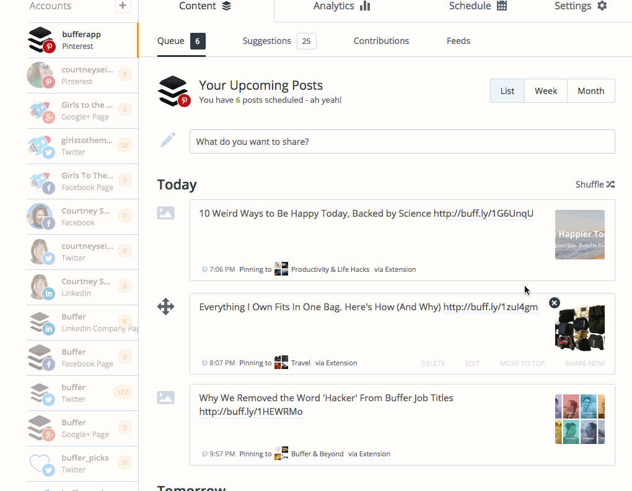The image size is (632, 491).
Task: Select Girls To The... Facebook Page account
Action: click(x=82, y=181)
